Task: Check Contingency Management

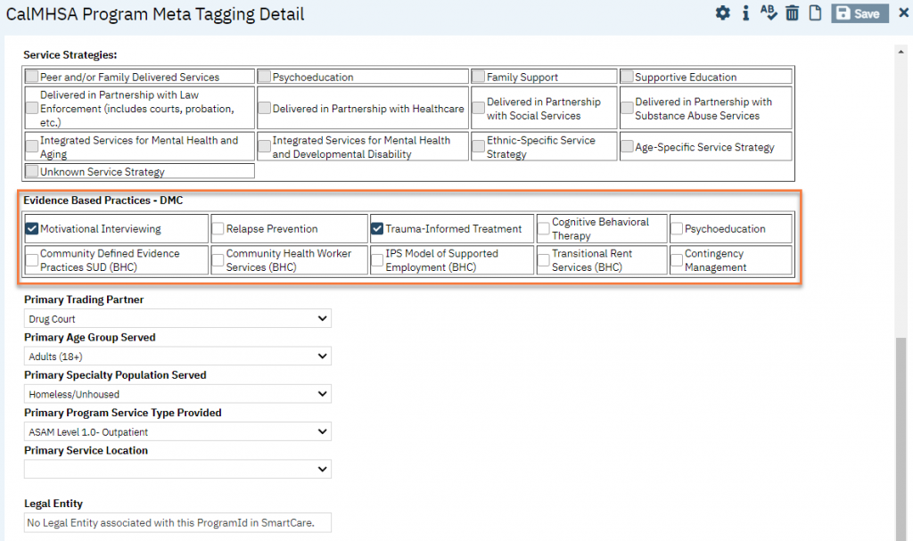Action: pos(677,259)
